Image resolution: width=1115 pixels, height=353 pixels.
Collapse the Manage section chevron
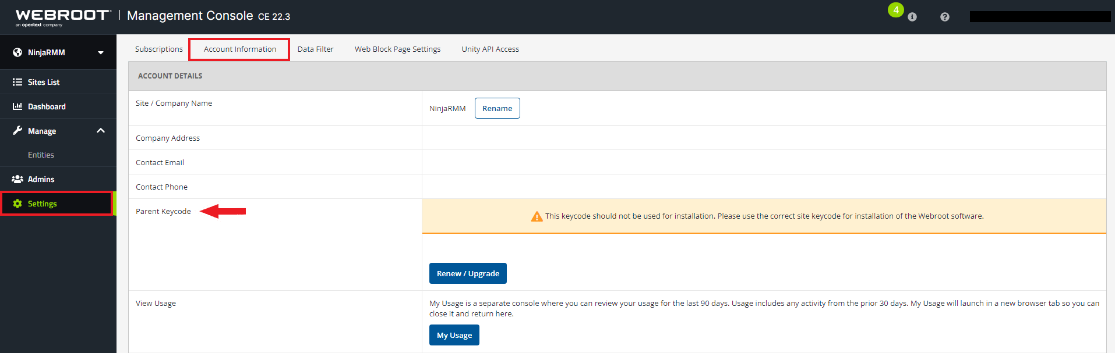(x=101, y=131)
